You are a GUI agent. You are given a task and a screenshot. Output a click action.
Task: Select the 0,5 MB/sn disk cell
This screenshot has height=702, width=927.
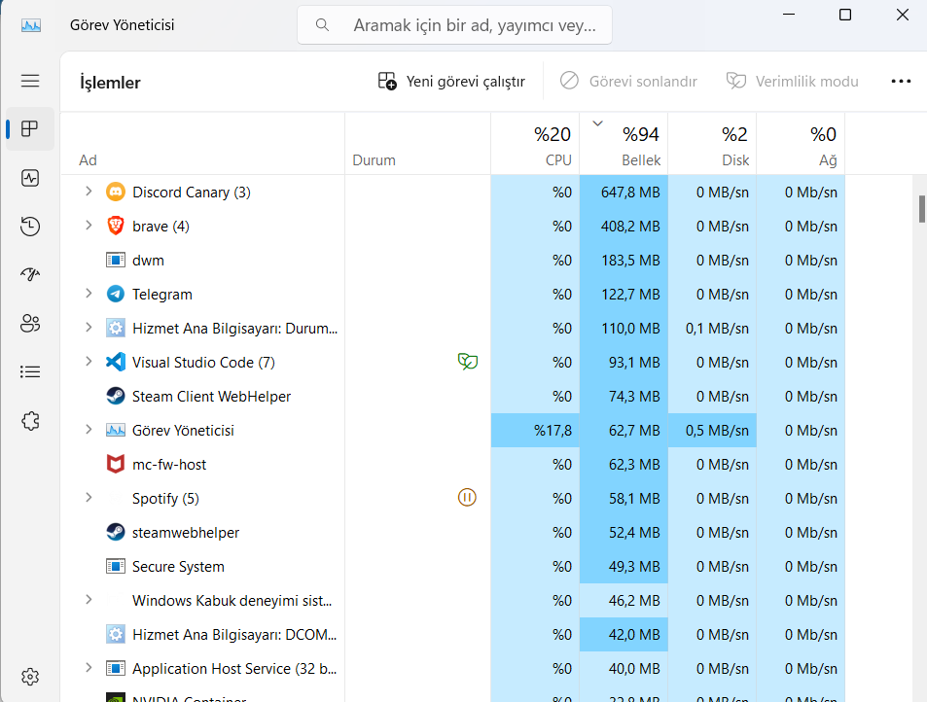712,430
